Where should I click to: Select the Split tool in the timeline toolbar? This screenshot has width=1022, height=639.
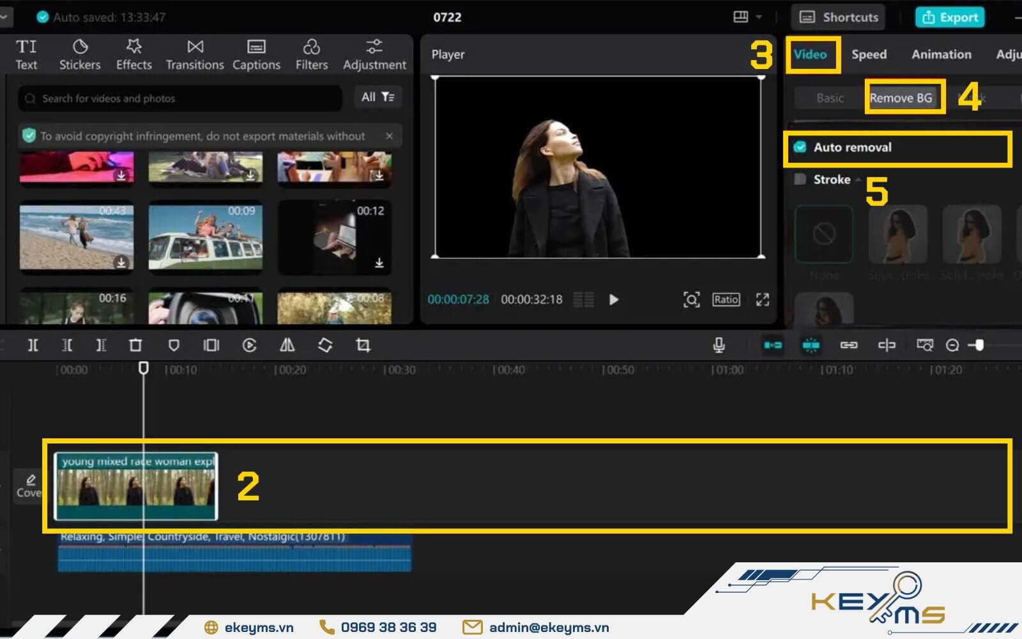[33, 345]
